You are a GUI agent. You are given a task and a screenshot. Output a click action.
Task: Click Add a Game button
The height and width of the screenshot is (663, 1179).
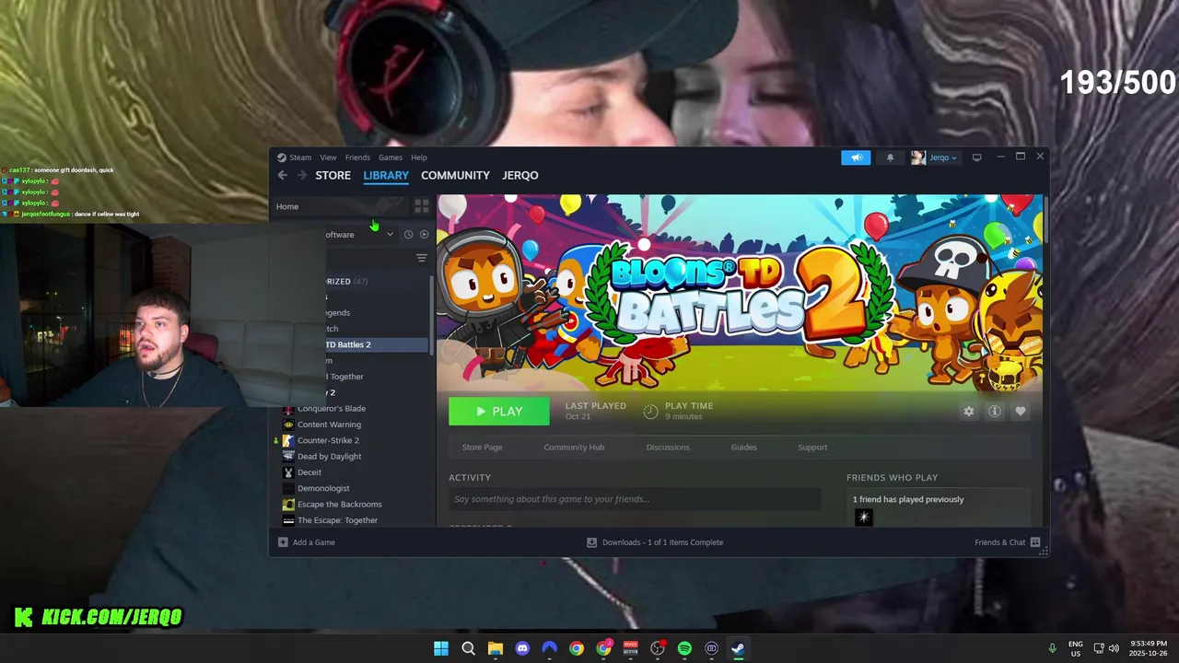[307, 542]
